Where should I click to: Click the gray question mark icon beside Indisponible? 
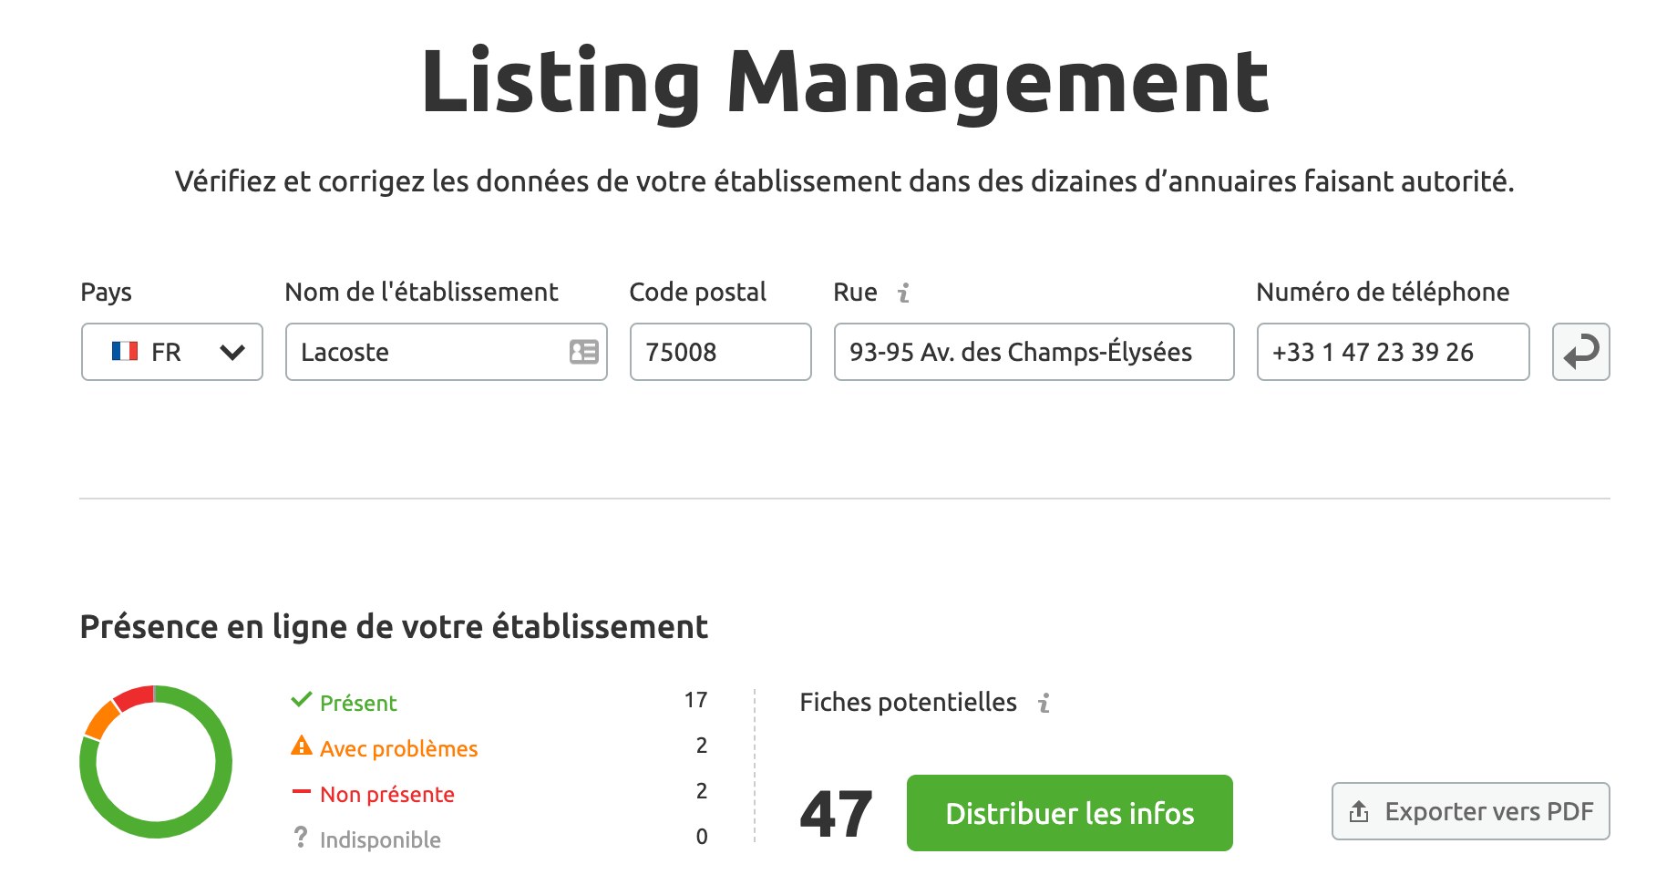coord(301,837)
